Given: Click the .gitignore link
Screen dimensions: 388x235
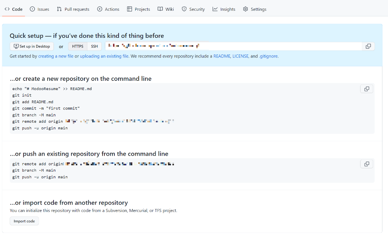Looking at the screenshot, I should [x=268, y=56].
